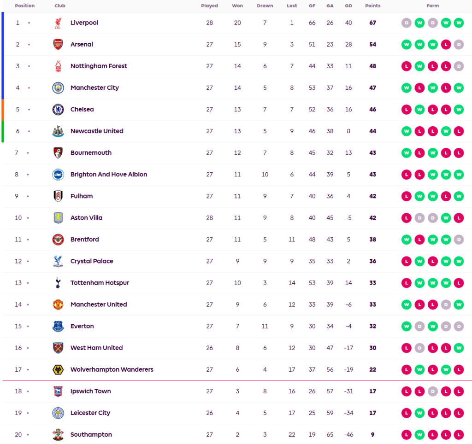The image size is (472, 444).
Task: Click the Leicester City team name
Action: (x=90, y=413)
